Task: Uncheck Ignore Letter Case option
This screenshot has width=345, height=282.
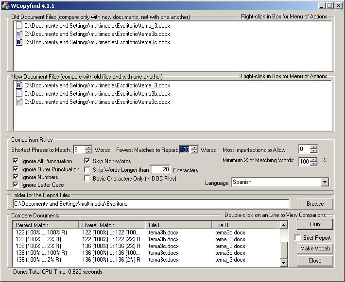Action: coord(16,184)
